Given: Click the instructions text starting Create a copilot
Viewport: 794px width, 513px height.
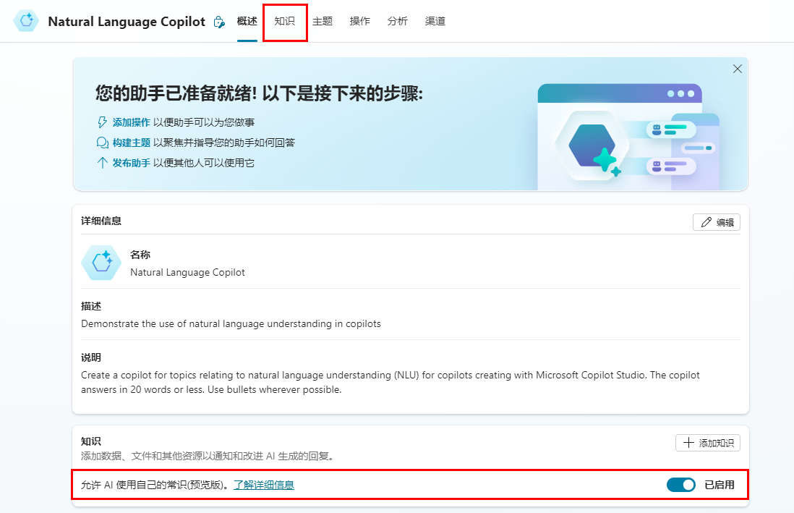Looking at the screenshot, I should [390, 382].
